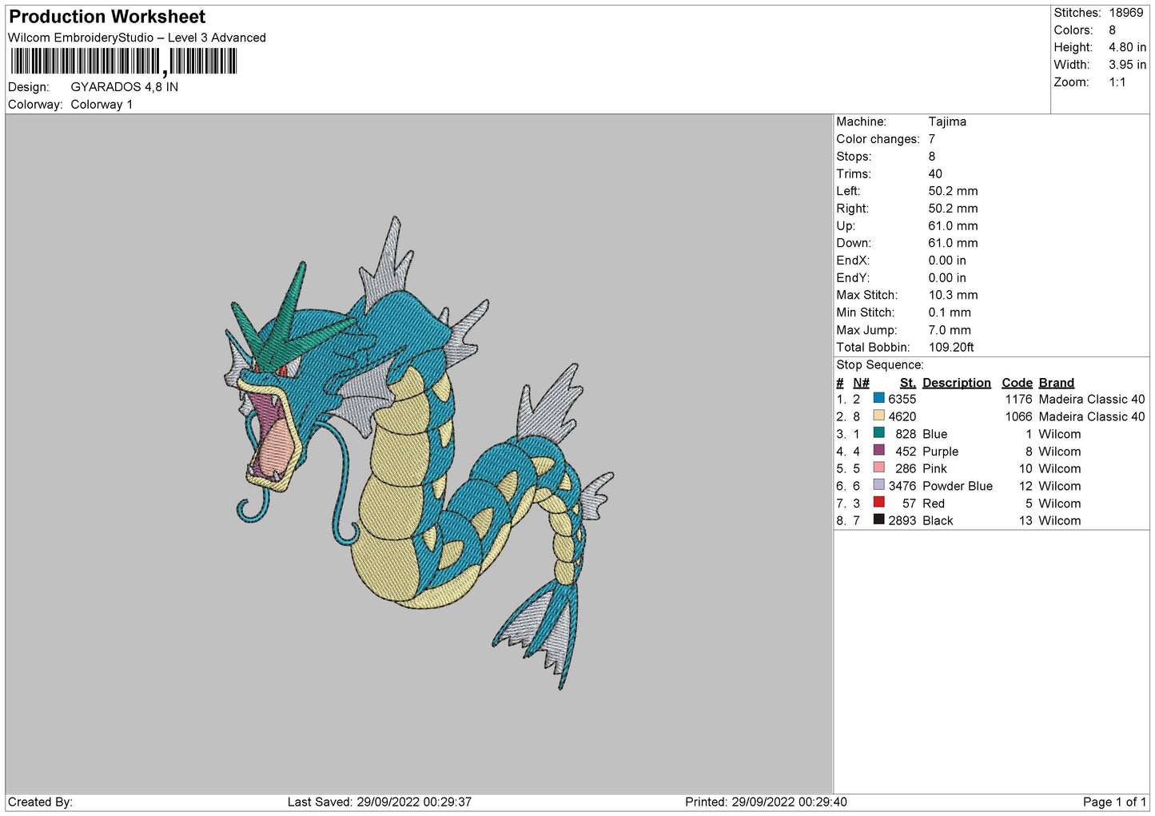Click the Down value '61.0 mm'
Image resolution: width=1155 pixels, height=816 pixels.
[953, 243]
